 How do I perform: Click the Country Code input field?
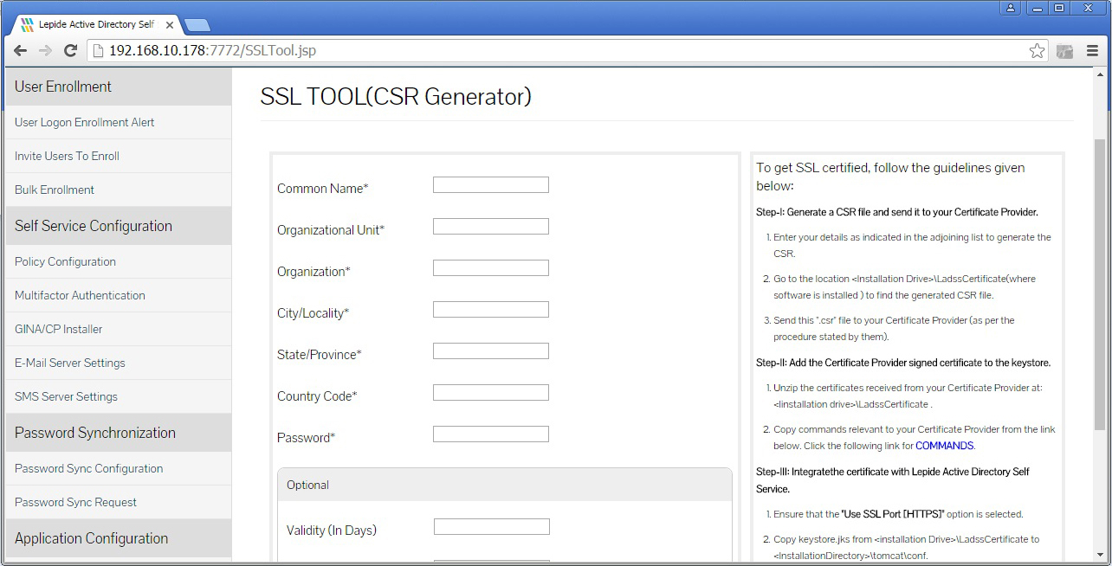[x=491, y=392]
